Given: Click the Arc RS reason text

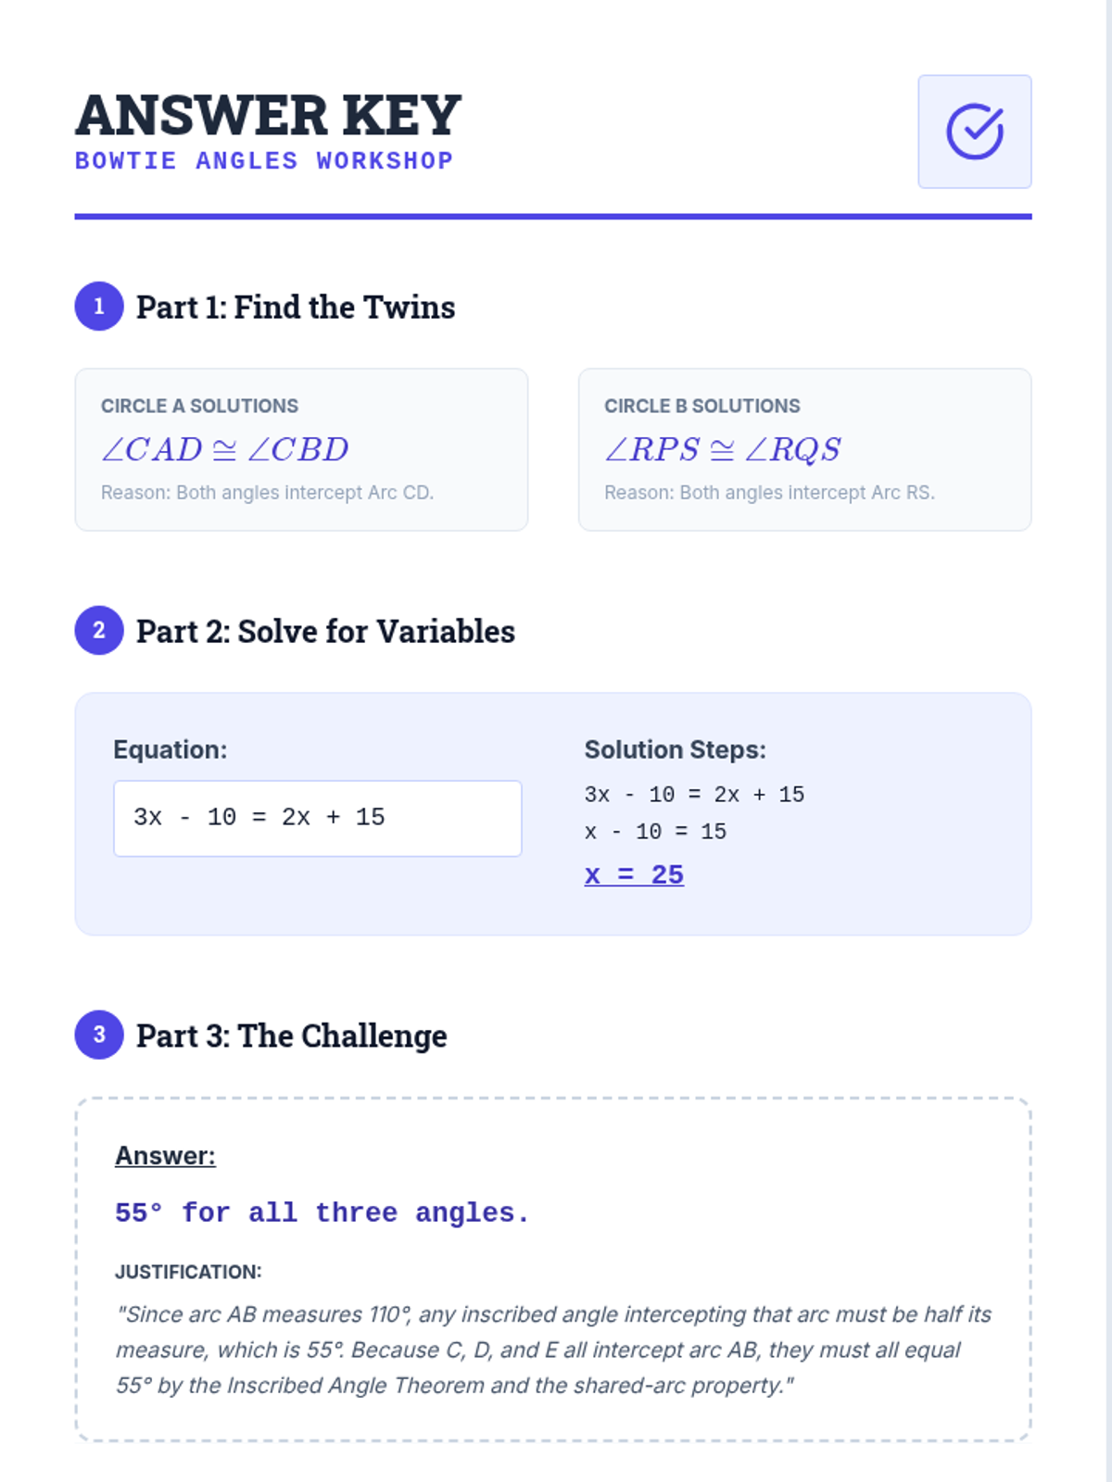Looking at the screenshot, I should [769, 493].
